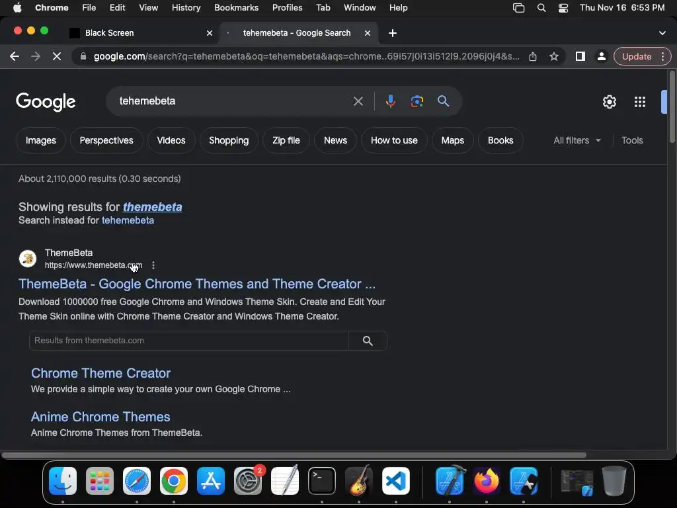Viewport: 677px width, 508px height.
Task: Open System Settings in the Dock
Action: click(248, 481)
